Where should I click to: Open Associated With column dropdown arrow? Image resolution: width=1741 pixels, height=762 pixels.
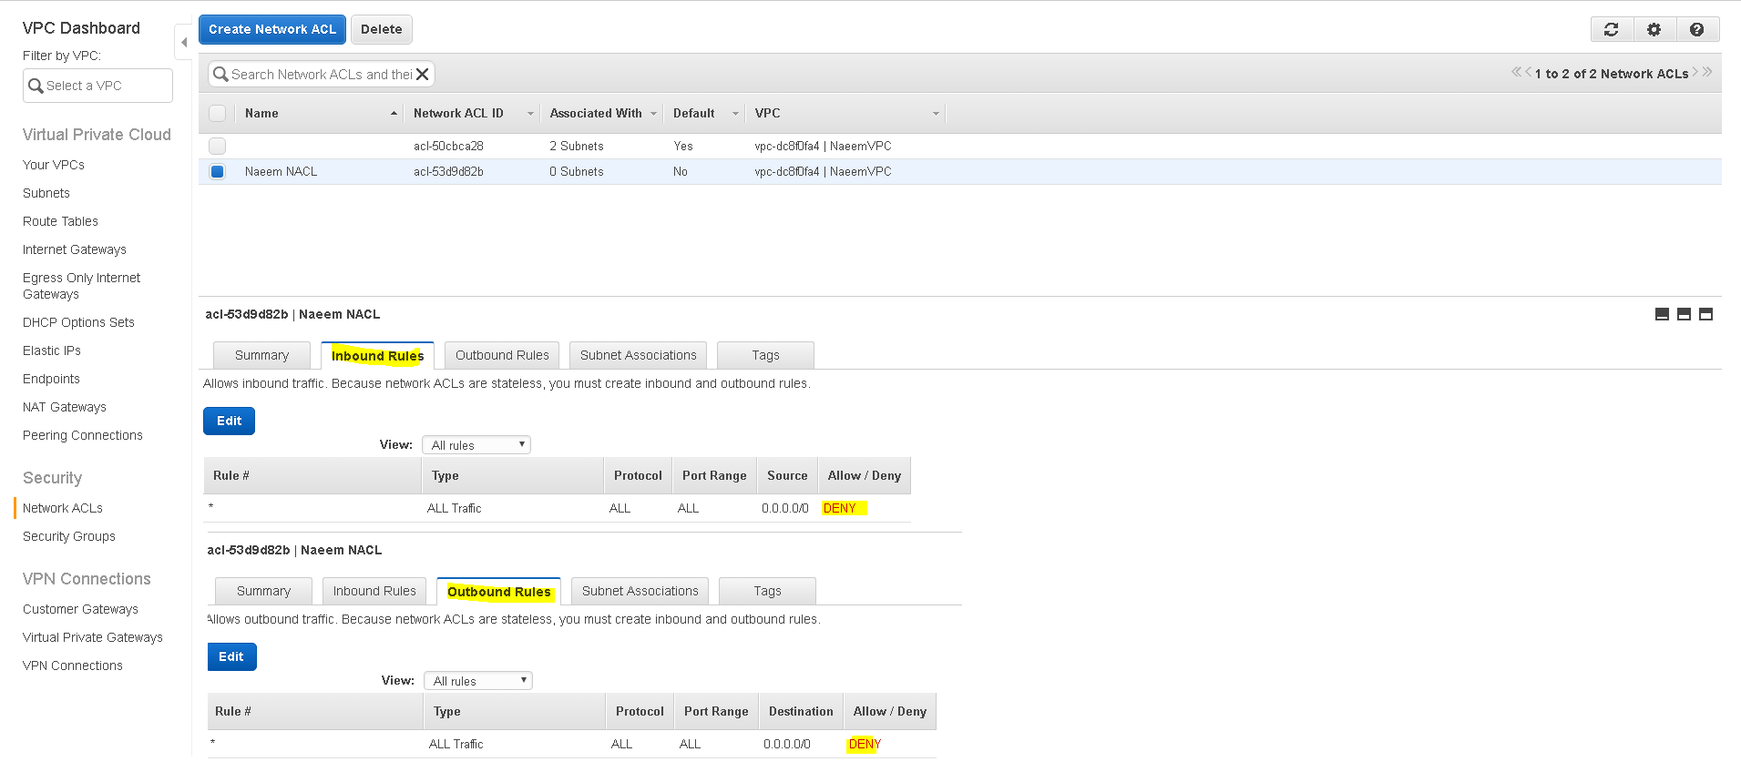click(x=653, y=114)
